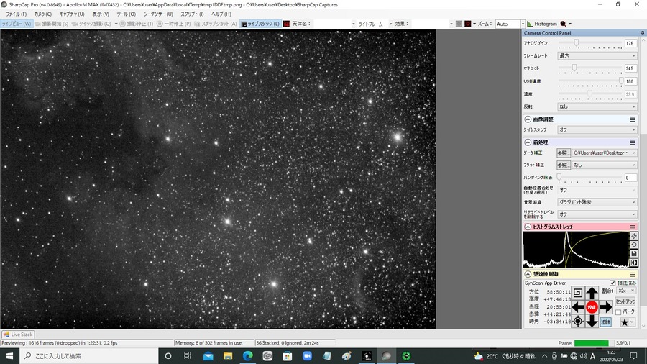Screen dimensions: 647x364
Task: Reset histogram stretch with the circular arrow icon
Action: [634, 245]
